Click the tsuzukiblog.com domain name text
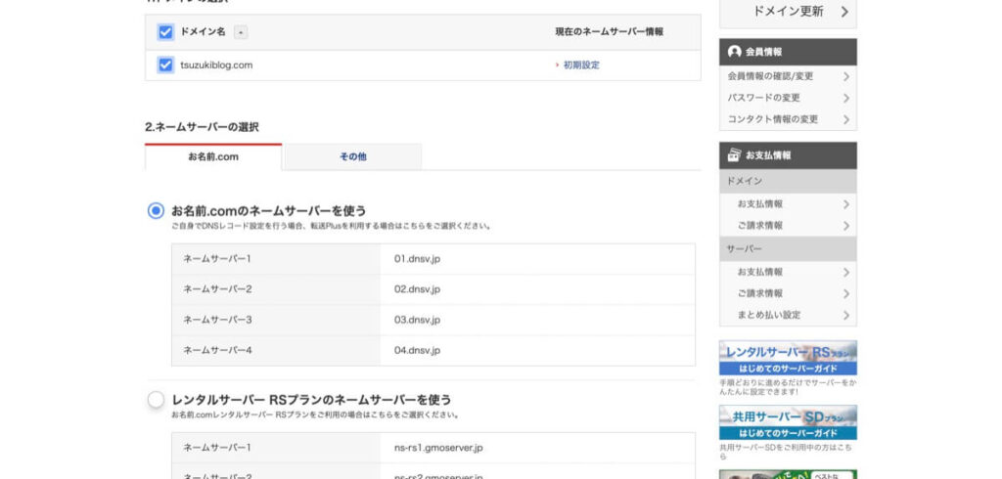The height and width of the screenshot is (479, 1002). click(216, 65)
